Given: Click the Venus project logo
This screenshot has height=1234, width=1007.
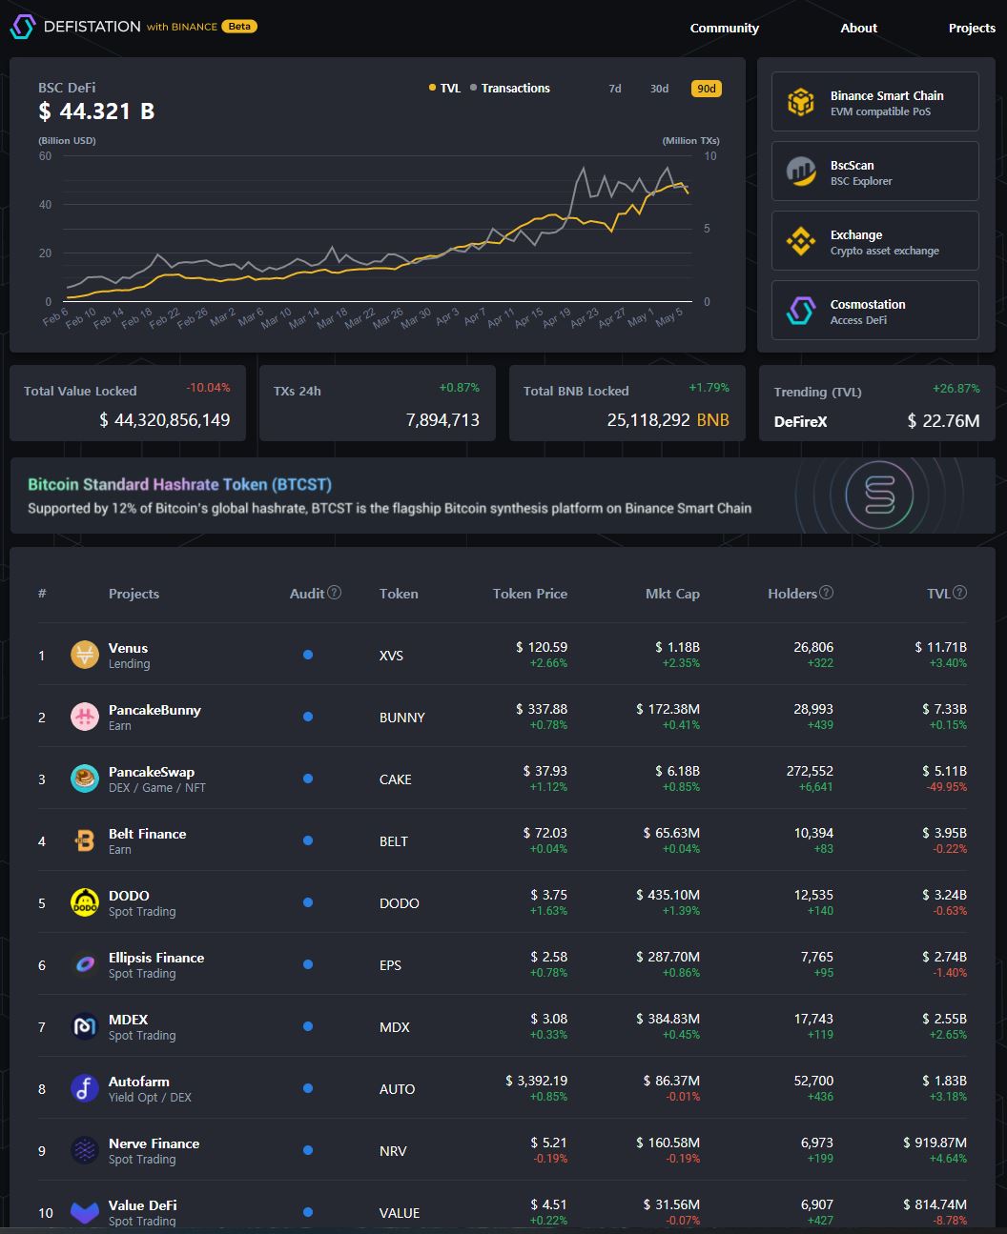Looking at the screenshot, I should [85, 655].
